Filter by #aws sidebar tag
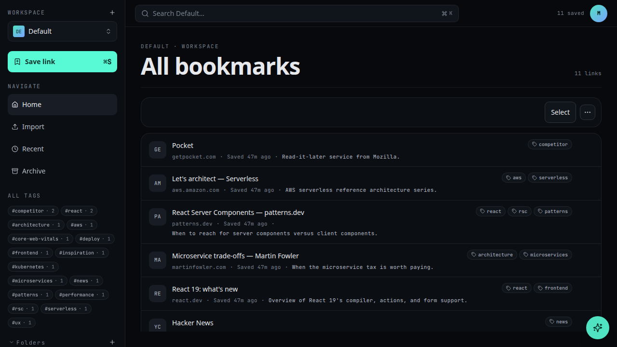Image resolution: width=617 pixels, height=347 pixels. pos(82,225)
